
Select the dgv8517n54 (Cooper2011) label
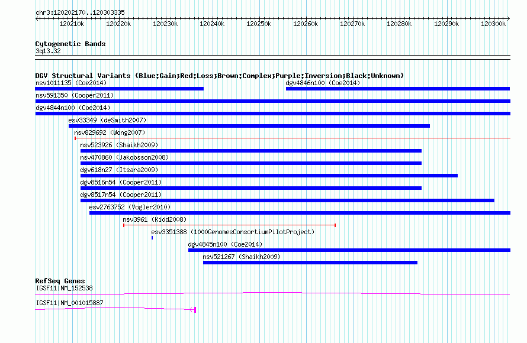coord(121,195)
